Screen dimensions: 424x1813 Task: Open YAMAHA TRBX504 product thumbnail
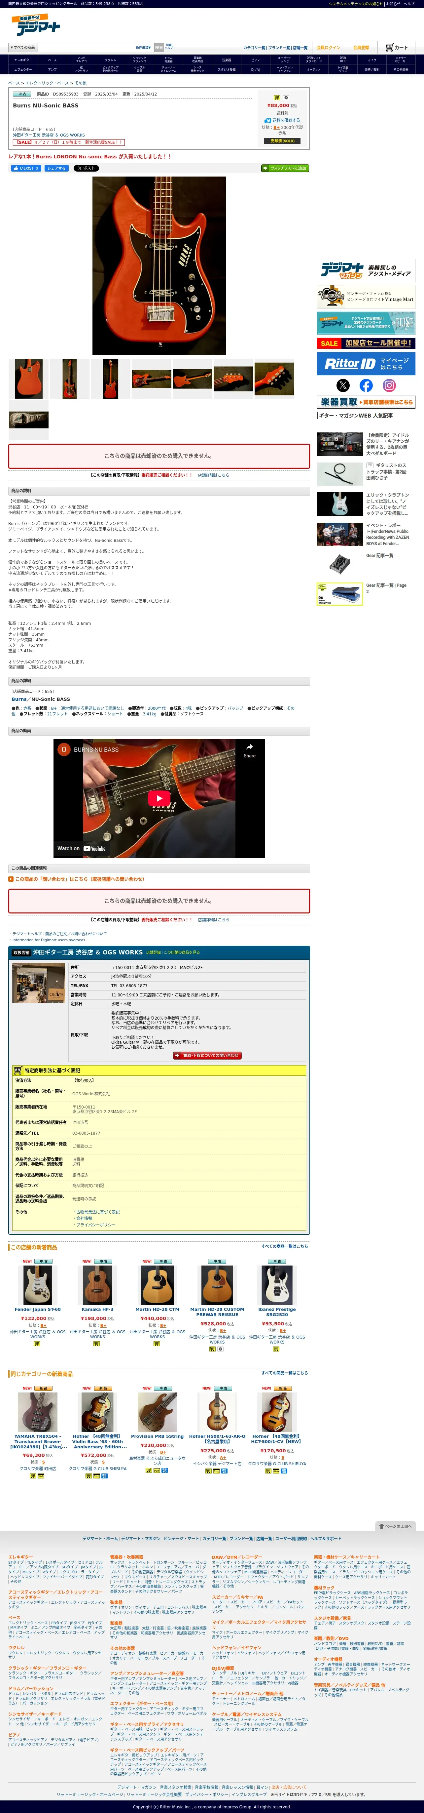click(37, 1412)
